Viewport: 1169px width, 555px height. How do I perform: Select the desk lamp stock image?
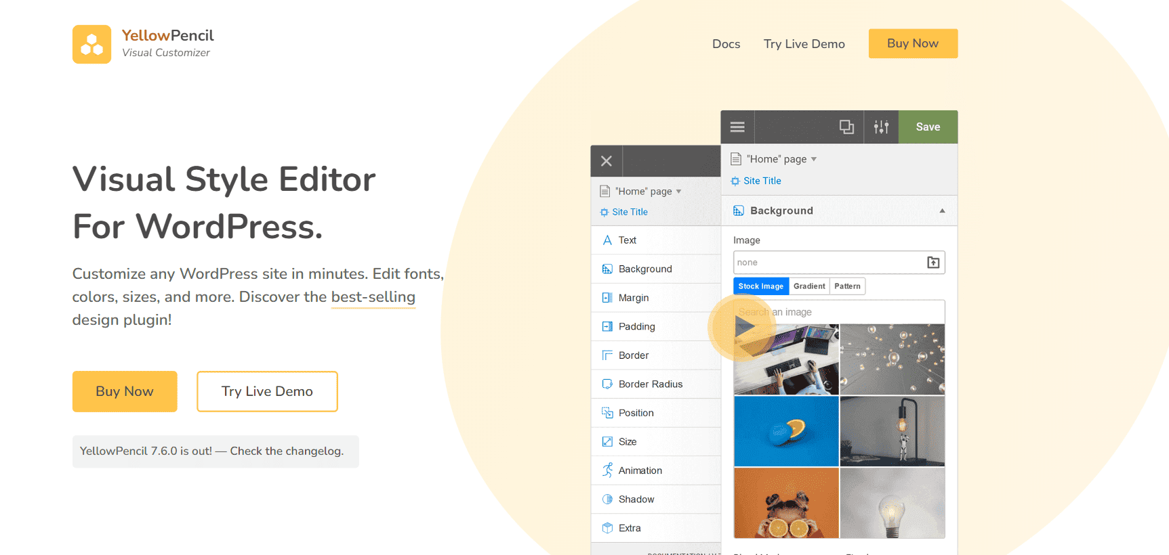pos(892,431)
